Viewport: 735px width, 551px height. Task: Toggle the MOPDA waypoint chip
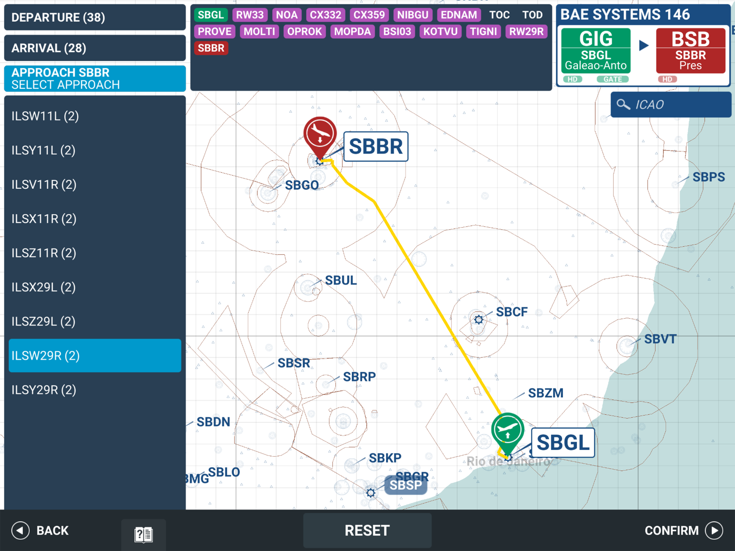click(352, 31)
